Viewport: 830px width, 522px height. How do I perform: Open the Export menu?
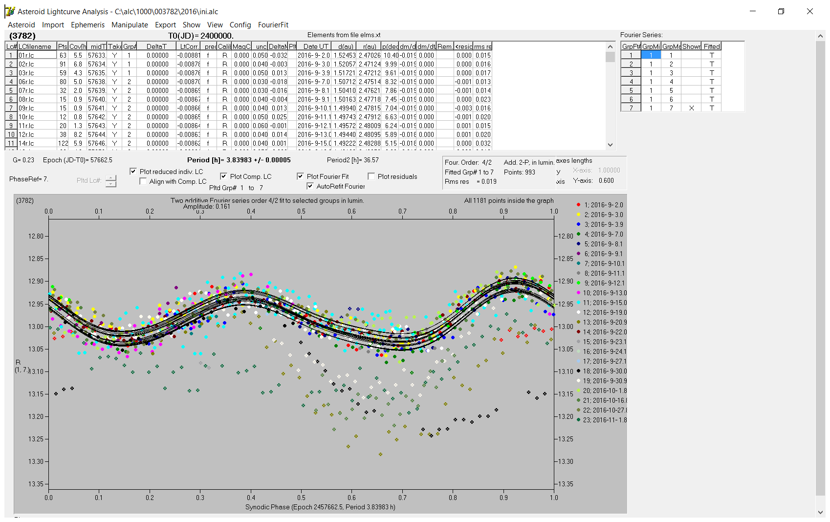165,25
